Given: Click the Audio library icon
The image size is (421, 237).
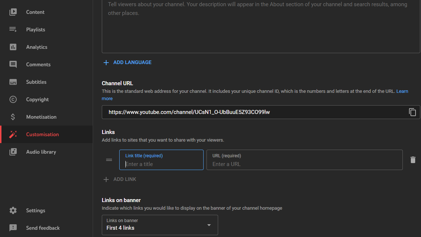Looking at the screenshot, I should 13,152.
